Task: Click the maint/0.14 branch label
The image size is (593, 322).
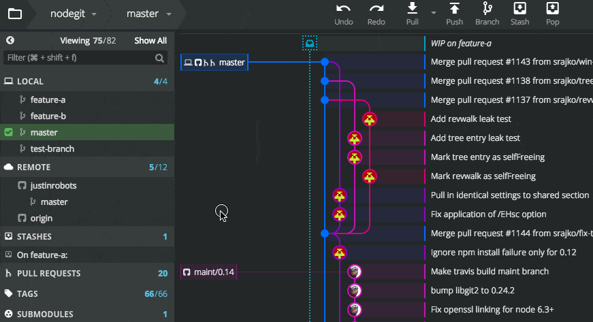Action: (209, 272)
